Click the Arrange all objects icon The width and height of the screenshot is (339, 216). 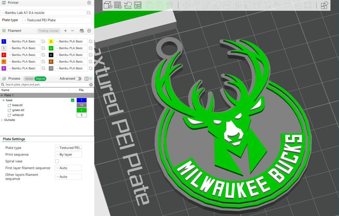pyautogui.click(x=138, y=5)
